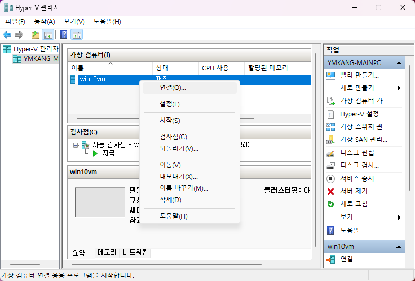Toggle the Show/Hide action pane toolbar icon
Viewport: 415px width, 281px height.
(77, 34)
